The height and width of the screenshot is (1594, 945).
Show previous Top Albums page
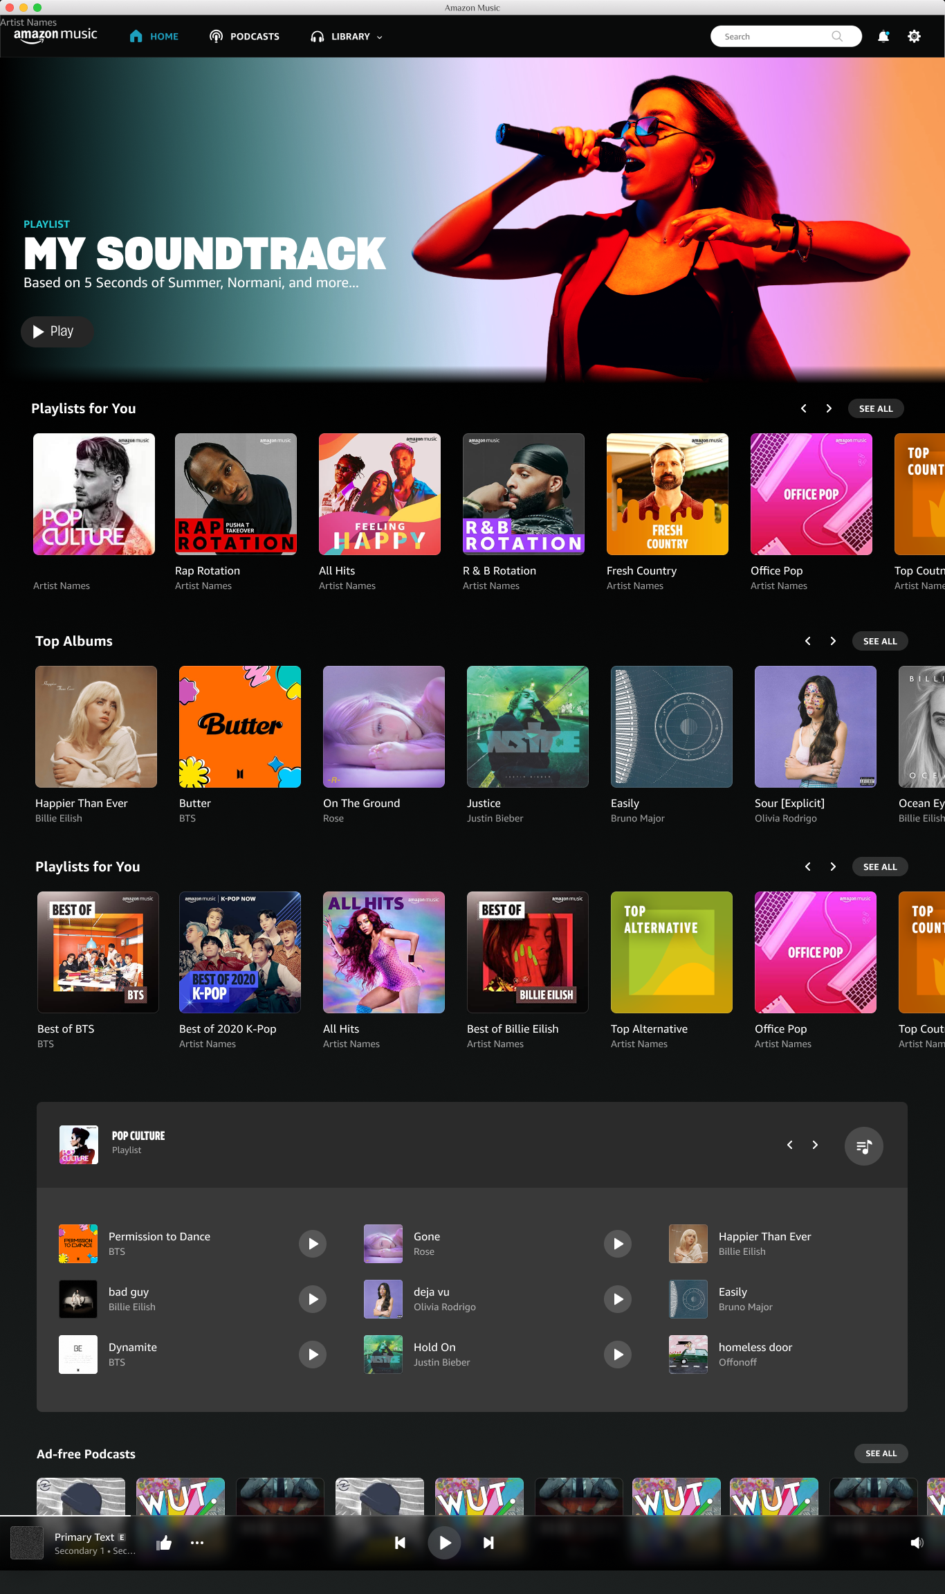pyautogui.click(x=808, y=641)
